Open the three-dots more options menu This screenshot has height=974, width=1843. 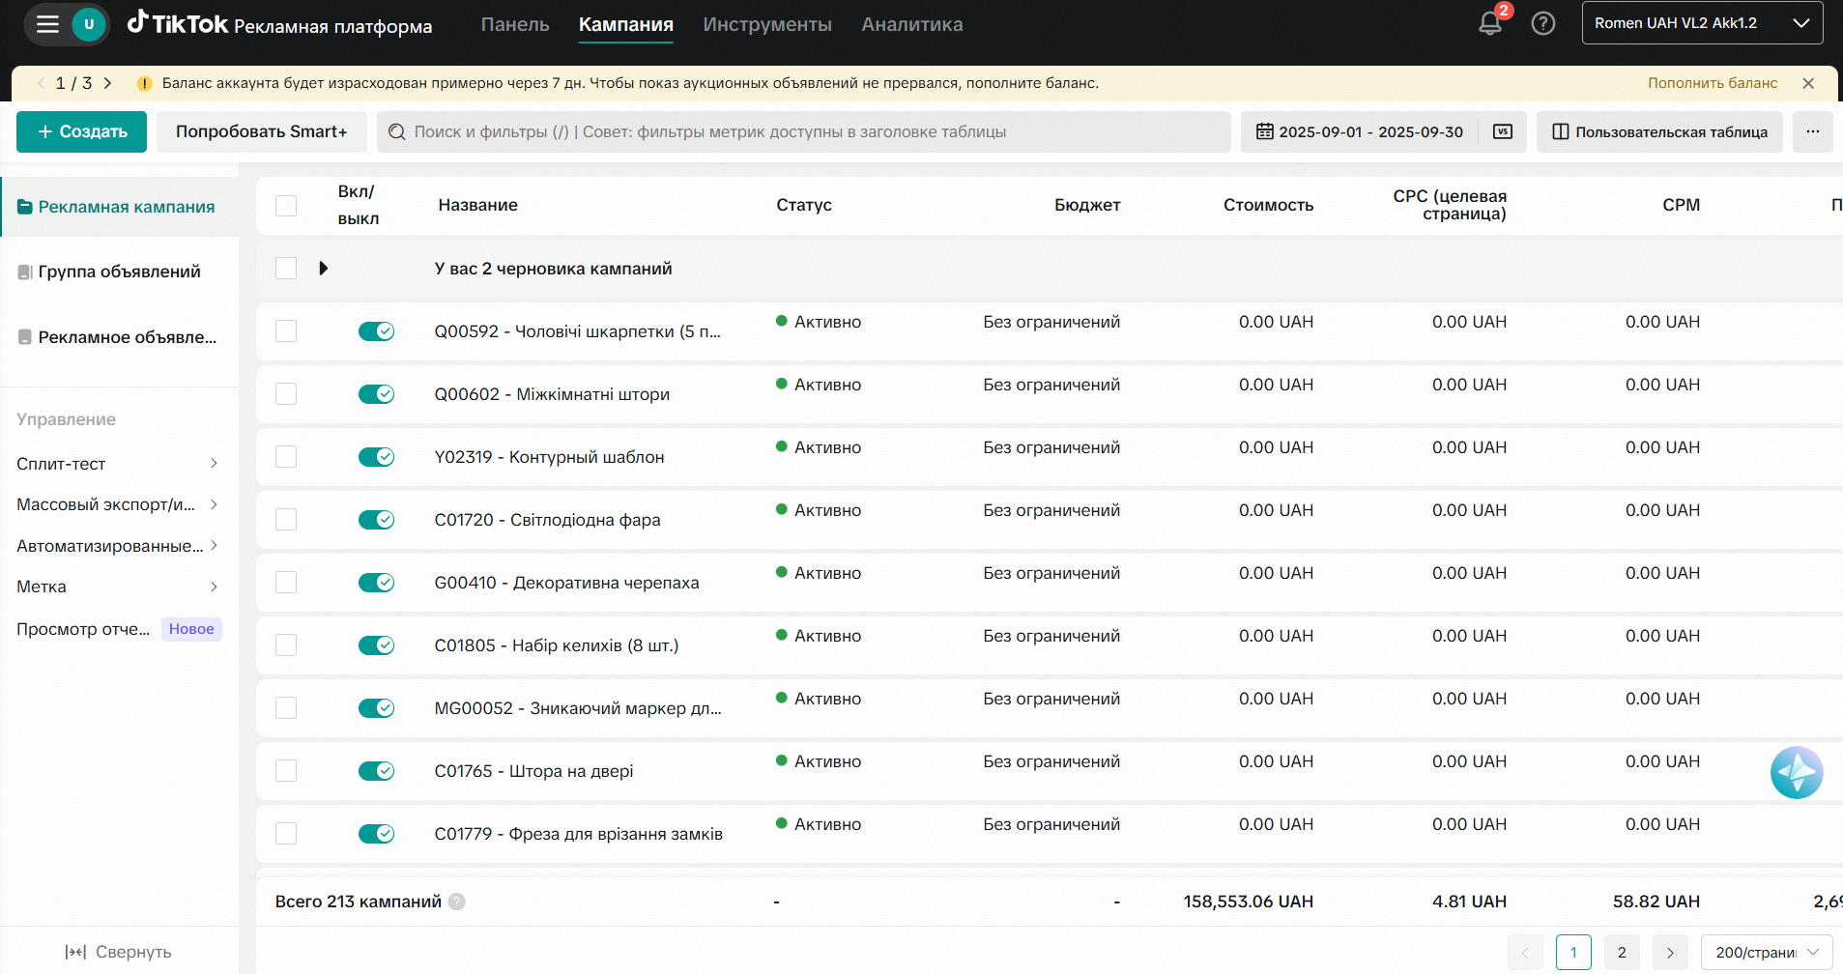[x=1812, y=131]
